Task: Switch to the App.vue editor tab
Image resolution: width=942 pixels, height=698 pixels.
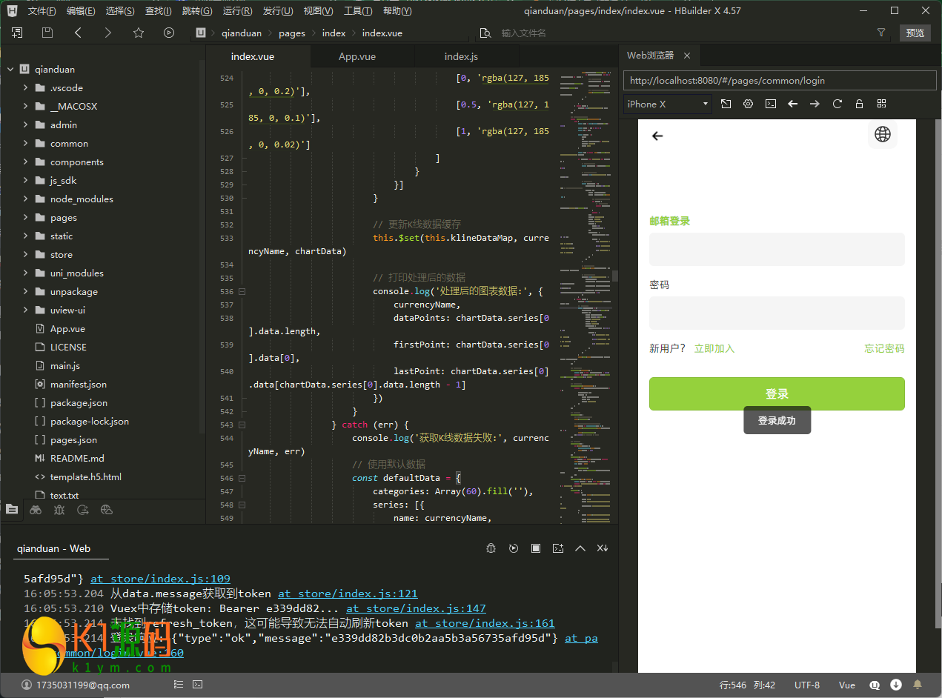Action: pos(357,56)
